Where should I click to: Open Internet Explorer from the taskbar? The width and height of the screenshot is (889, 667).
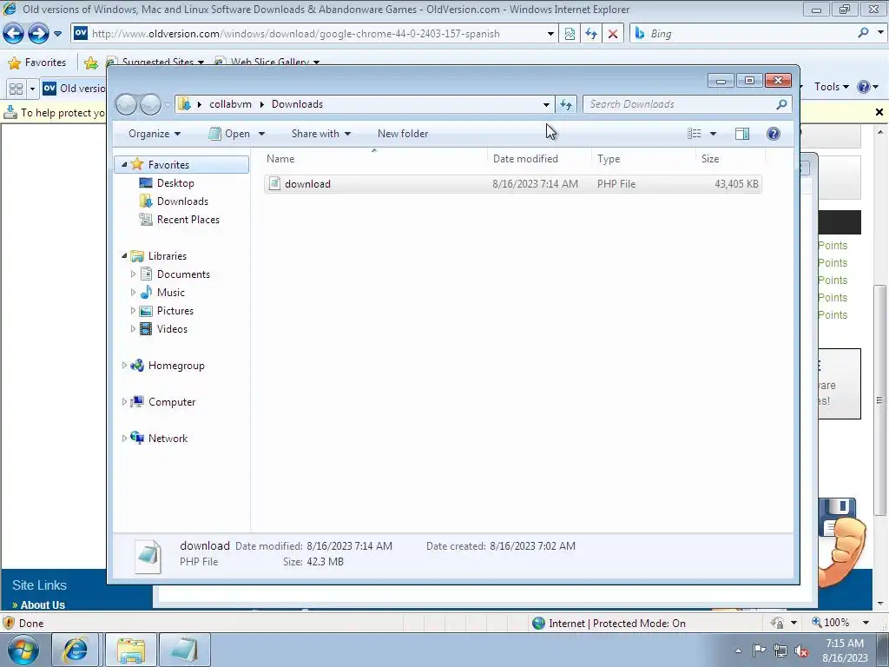[76, 650]
